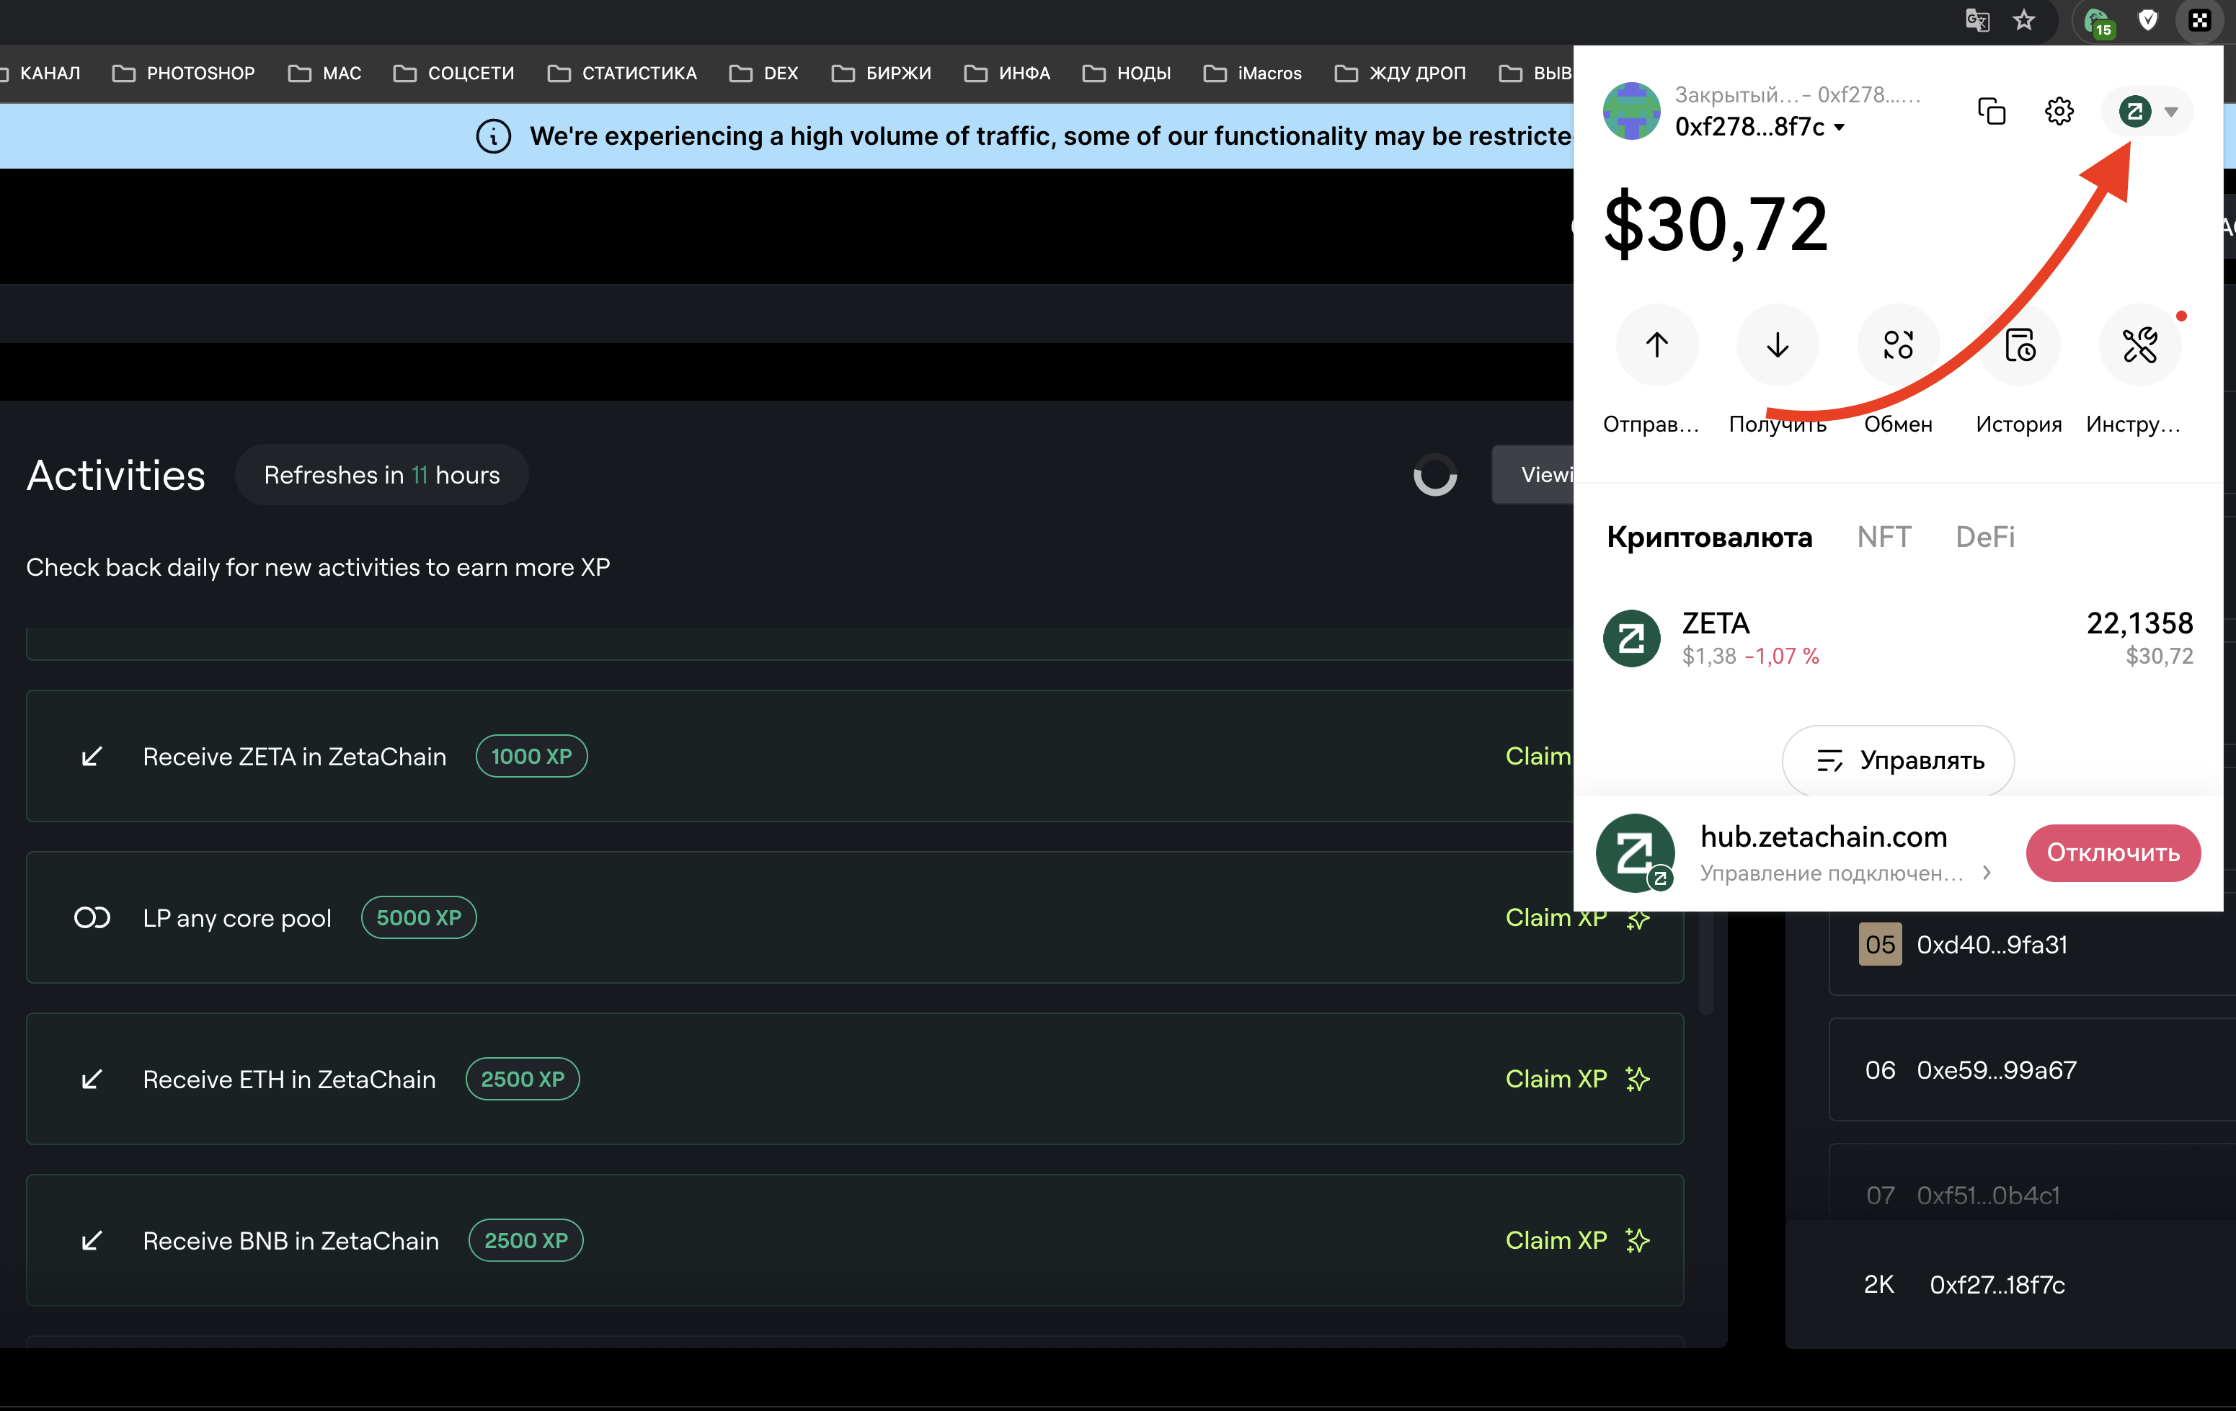
Task: Open the СТАТИСТИКА bookmarks folder
Action: click(x=622, y=74)
